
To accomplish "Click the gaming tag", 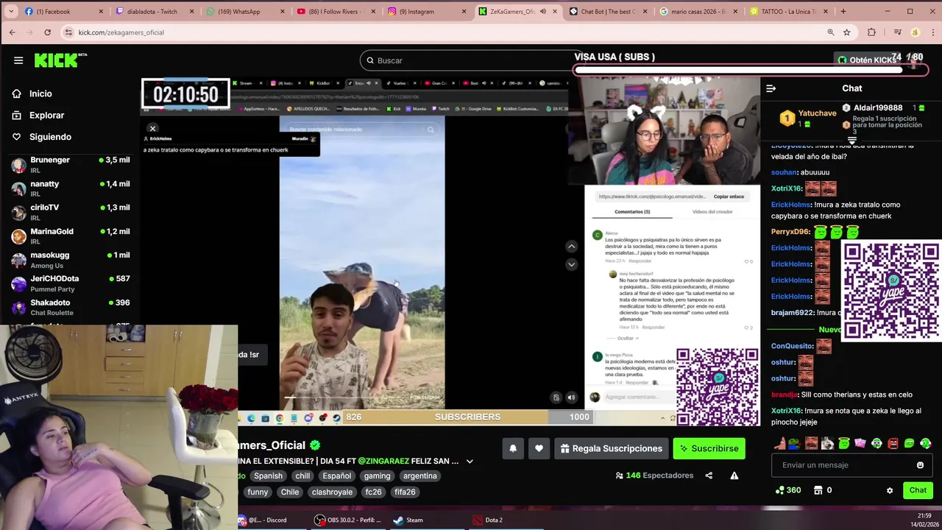I will tap(377, 476).
